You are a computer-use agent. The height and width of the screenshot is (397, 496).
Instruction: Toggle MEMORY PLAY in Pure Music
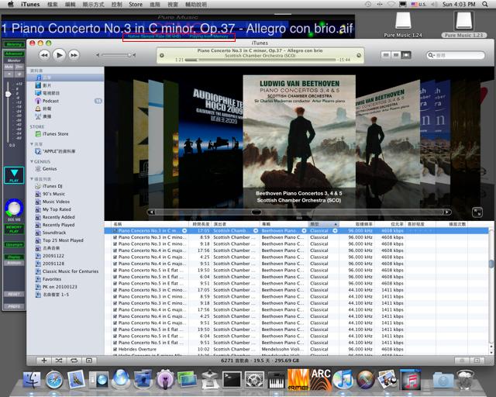(14, 229)
